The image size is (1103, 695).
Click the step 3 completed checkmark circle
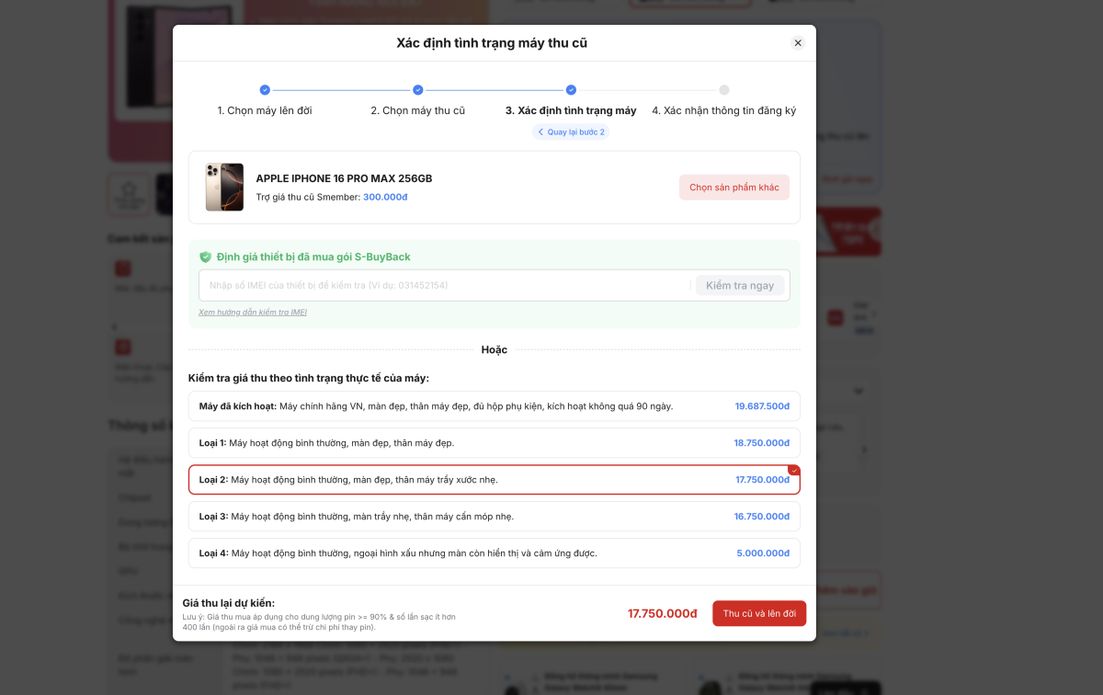[571, 90]
